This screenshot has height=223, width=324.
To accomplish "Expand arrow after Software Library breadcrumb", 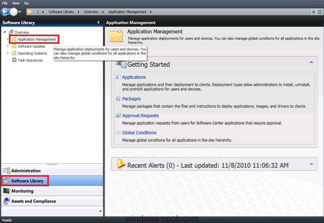I will click(78, 12).
